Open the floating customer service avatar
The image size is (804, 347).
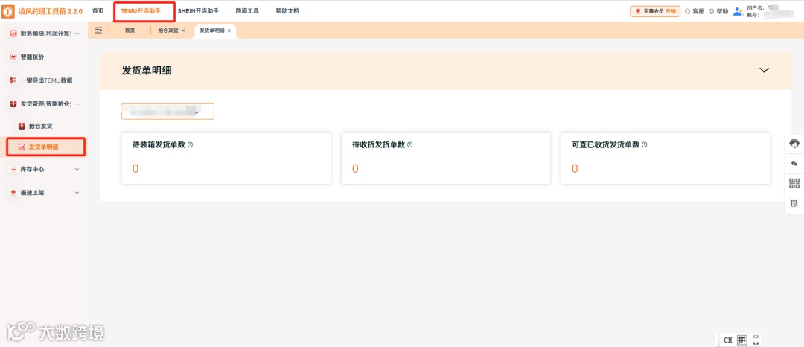pos(794,144)
